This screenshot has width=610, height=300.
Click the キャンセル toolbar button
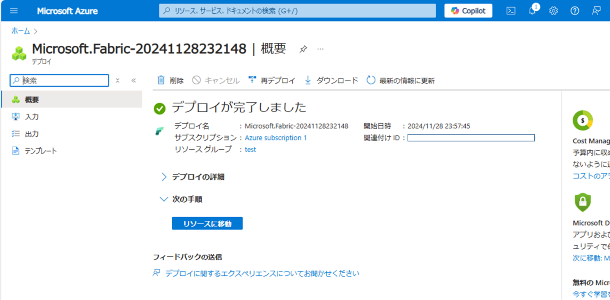215,80
